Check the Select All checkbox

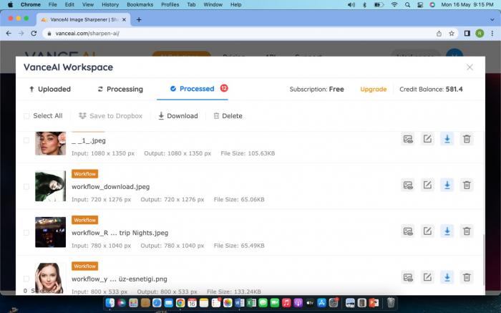pos(26,116)
